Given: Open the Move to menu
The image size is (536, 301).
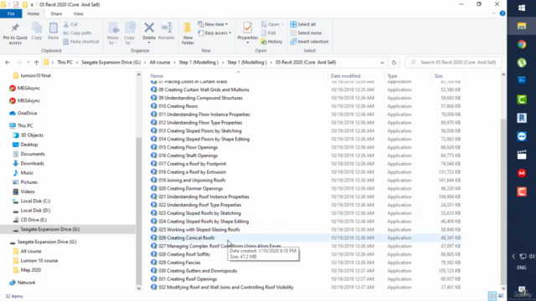Looking at the screenshot, I should (113, 33).
